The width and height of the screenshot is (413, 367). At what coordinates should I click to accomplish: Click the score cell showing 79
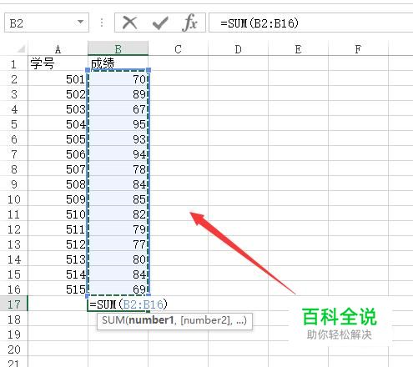(118, 229)
